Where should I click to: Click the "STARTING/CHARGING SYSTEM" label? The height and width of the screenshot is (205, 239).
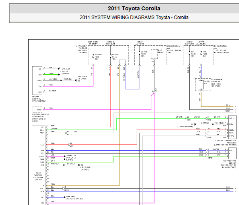coord(74,197)
